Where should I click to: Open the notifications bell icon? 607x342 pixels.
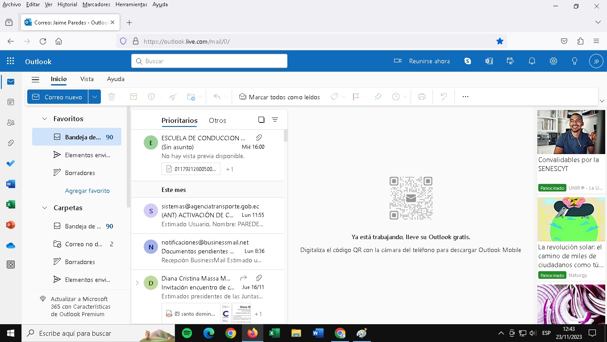[532, 61]
